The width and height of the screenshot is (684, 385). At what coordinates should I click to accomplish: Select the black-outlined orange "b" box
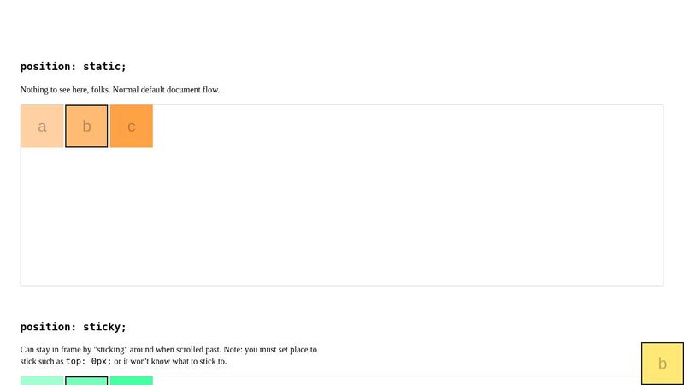coord(86,127)
